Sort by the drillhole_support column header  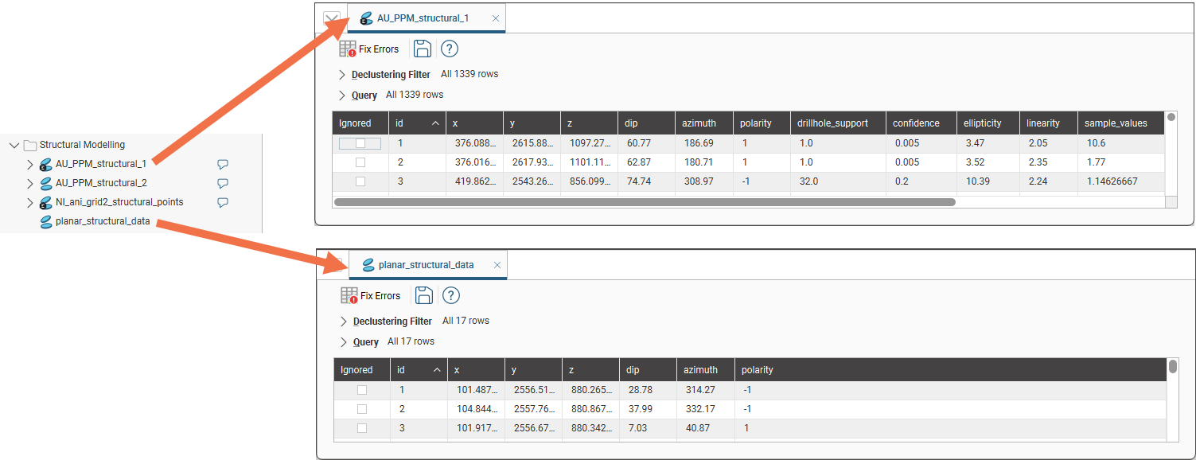tap(833, 123)
